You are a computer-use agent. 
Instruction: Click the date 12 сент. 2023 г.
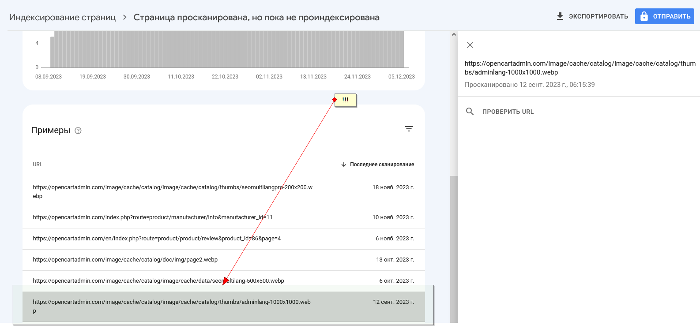click(394, 302)
